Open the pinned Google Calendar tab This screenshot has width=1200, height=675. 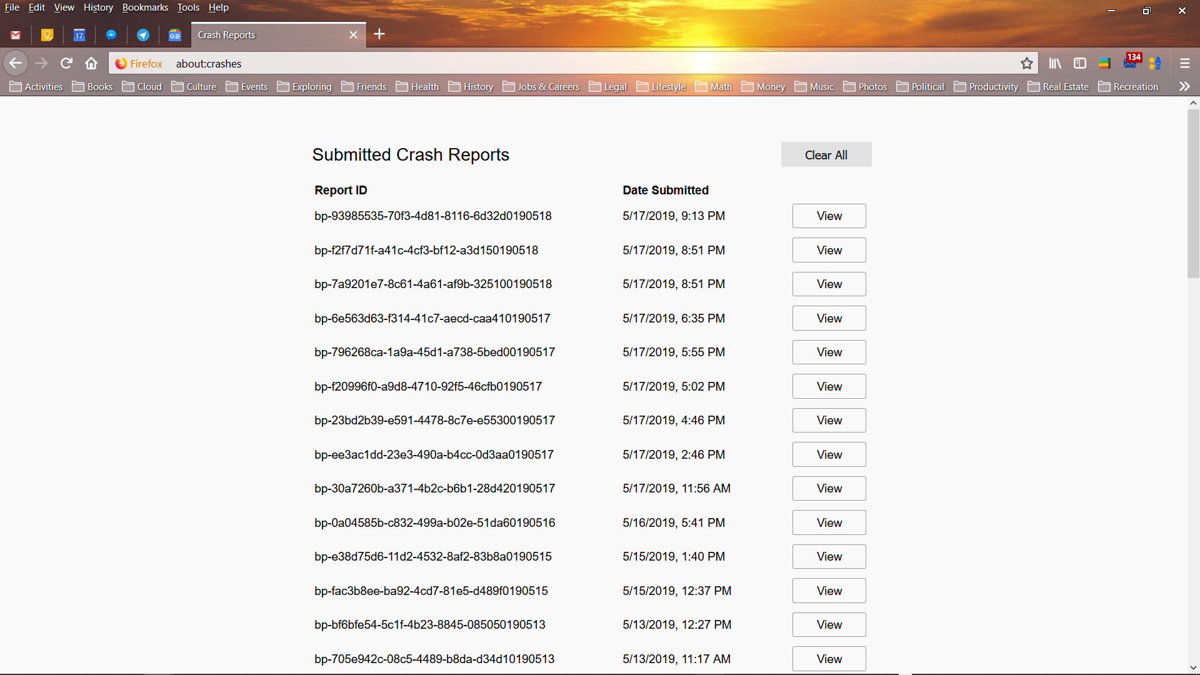(79, 35)
